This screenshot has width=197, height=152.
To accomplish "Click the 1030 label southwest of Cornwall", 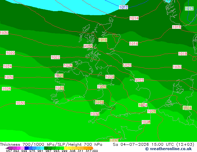I will point(95,114).
